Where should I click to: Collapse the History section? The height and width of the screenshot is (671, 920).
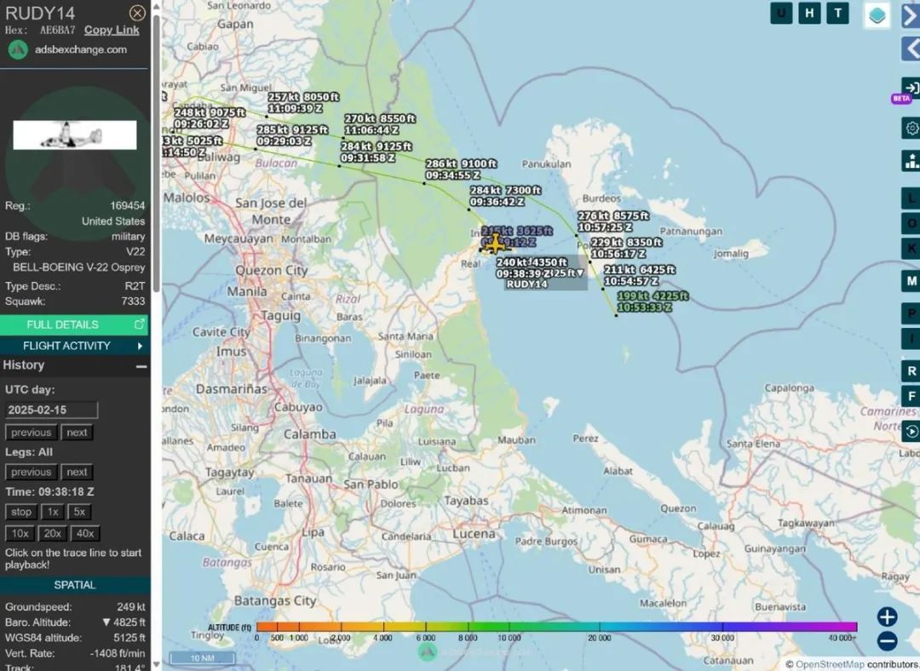(x=141, y=365)
